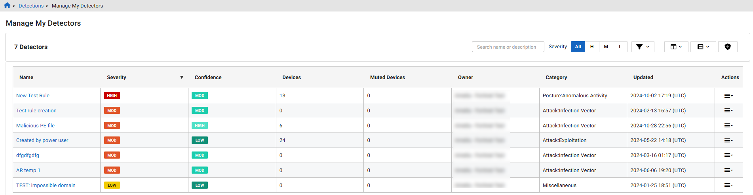Image resolution: width=753 pixels, height=195 pixels.
Task: Open the Malicious PE file detector
Action: [35, 126]
